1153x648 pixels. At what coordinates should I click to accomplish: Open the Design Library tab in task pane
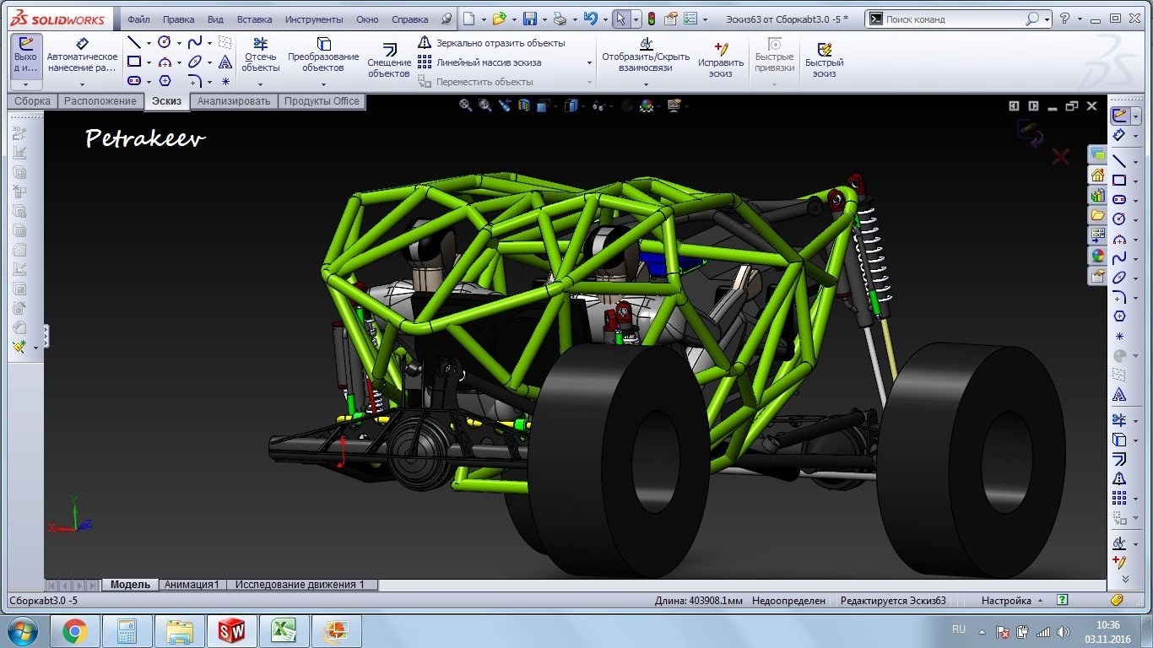coord(1097,195)
